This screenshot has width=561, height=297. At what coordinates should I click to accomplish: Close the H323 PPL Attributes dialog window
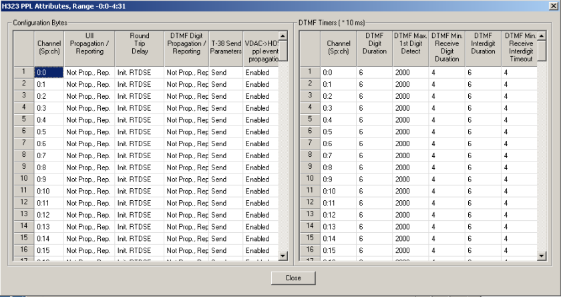553,5
